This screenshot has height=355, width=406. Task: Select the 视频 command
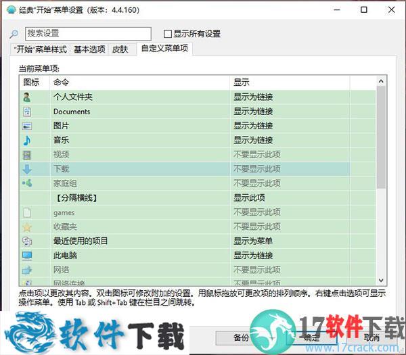[61, 155]
